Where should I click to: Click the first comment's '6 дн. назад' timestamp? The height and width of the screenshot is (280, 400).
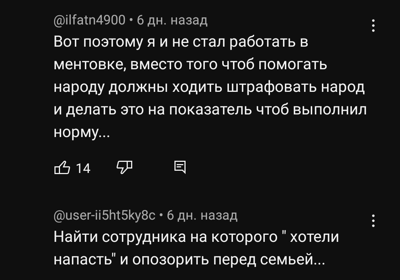tap(172, 20)
